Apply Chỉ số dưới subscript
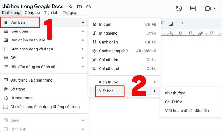The image size is (222, 132). tap(124, 69)
